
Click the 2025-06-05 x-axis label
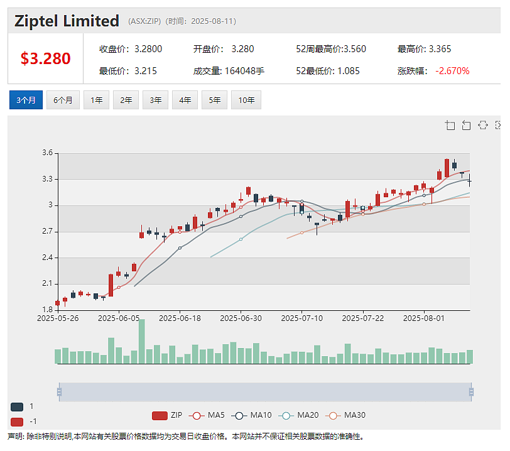pyautogui.click(x=119, y=318)
